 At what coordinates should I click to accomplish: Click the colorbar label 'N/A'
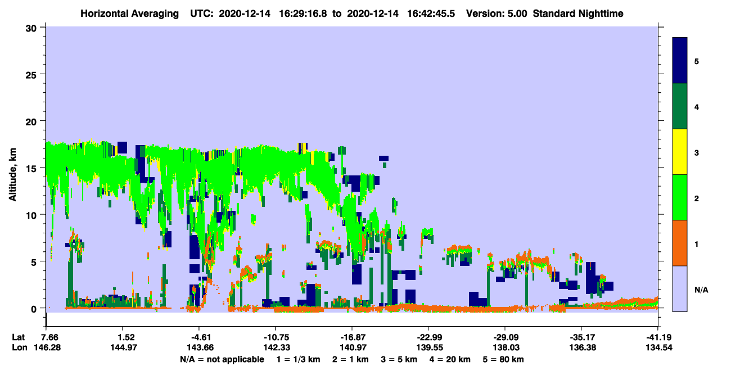pos(701,290)
